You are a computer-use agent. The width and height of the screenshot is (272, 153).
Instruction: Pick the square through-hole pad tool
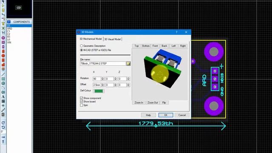pyautogui.click(x=3, y=42)
